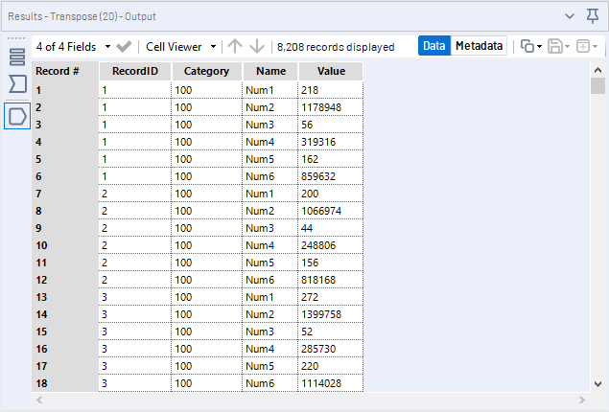Viewport: 609px width, 412px height.
Task: Select the RecordID cell in record 16
Action: coord(135,349)
